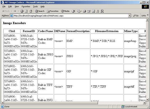Go back with the Back arrow button
Viewport: 150px width, 109px height.
6,11
